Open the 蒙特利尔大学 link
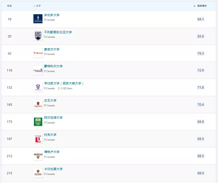 [x=53, y=66]
